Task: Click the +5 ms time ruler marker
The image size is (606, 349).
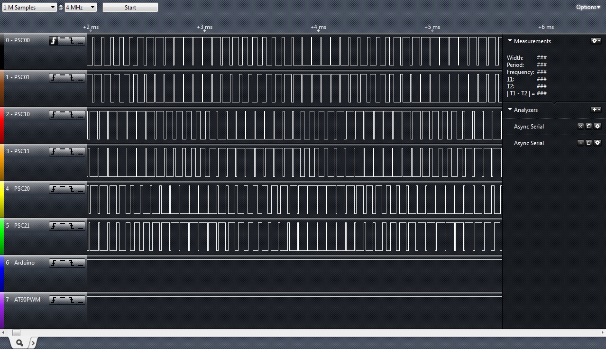Action: click(432, 28)
